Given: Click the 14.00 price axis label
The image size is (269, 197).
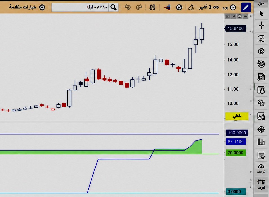Looking at the screenshot, I should click(233, 60).
